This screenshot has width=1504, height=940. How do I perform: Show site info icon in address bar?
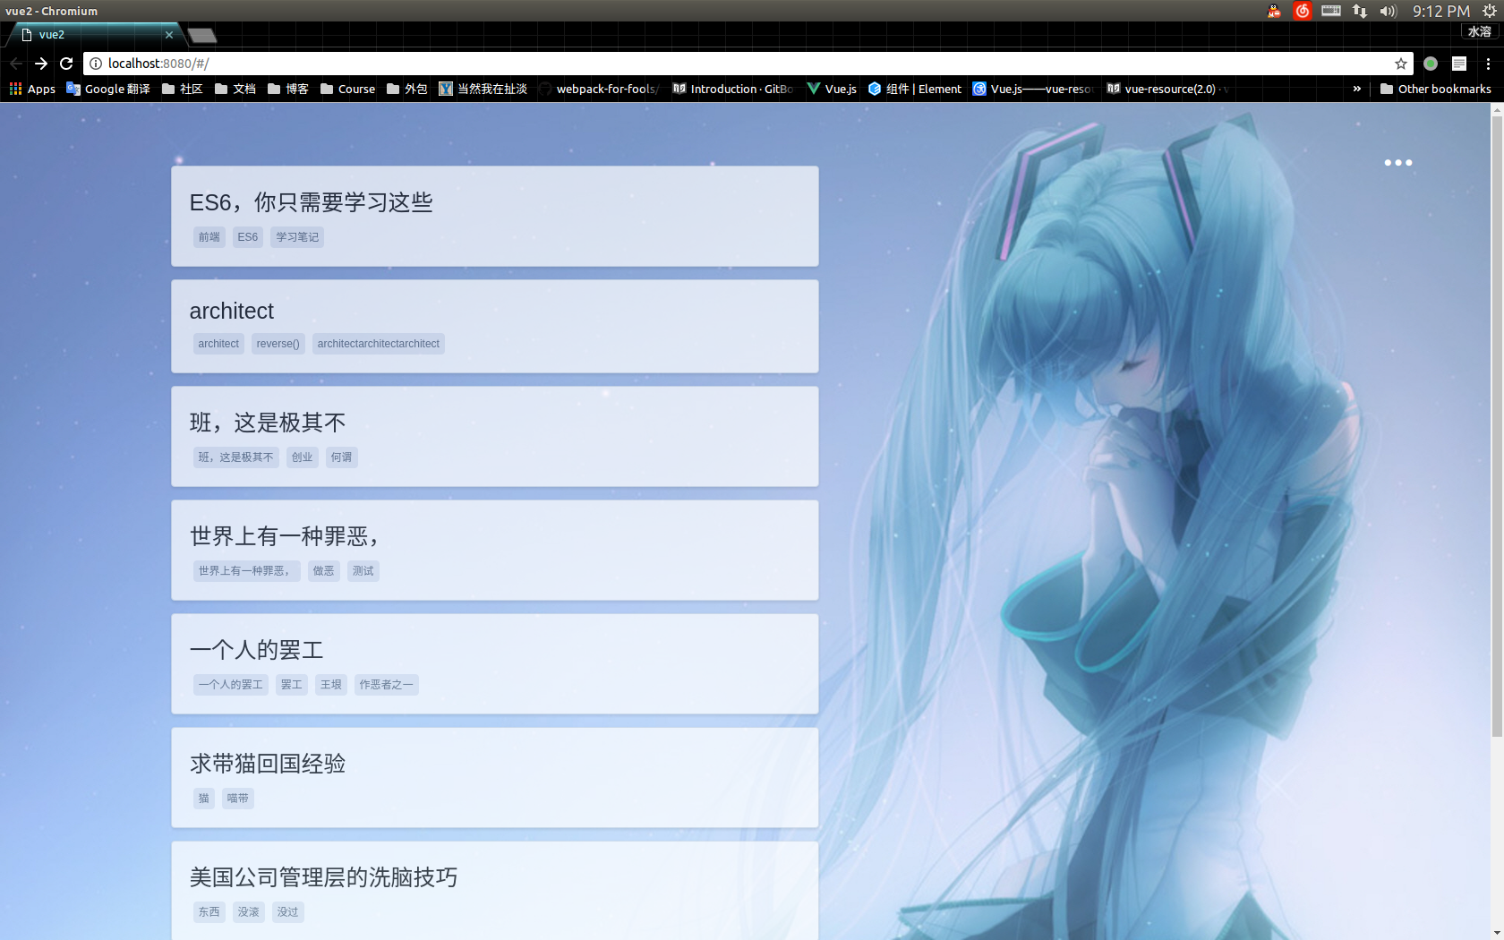96,64
